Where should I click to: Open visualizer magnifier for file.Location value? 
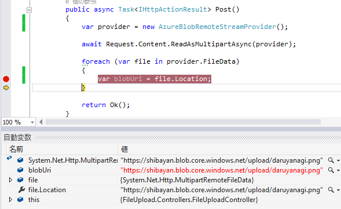click(331, 190)
